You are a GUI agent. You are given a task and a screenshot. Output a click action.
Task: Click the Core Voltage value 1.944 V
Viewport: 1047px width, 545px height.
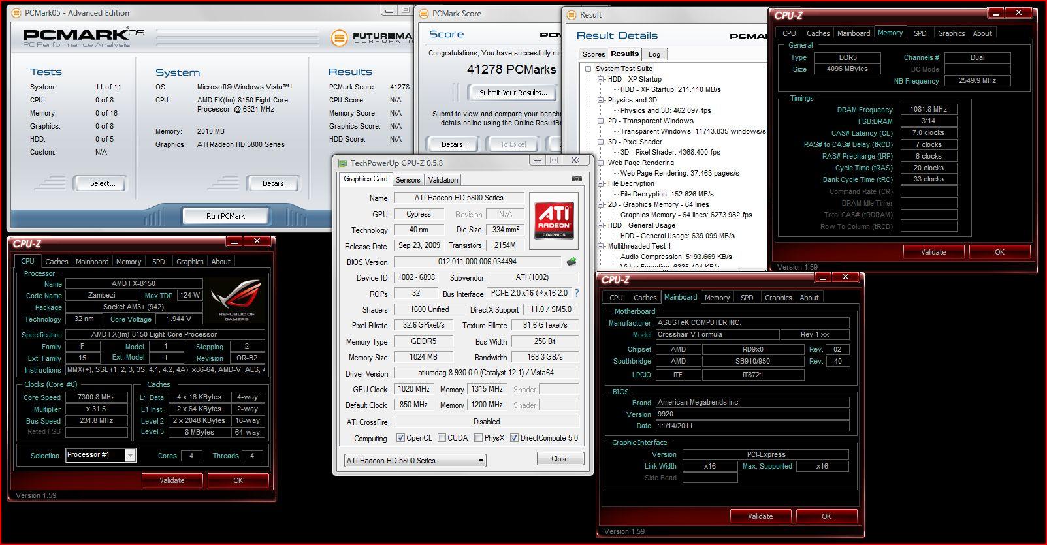coord(179,319)
